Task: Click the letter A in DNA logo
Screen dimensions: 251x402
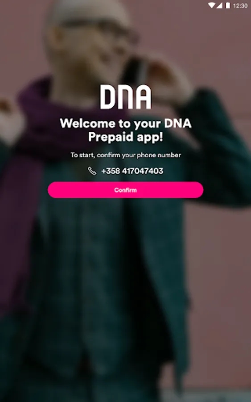Action: point(143,97)
